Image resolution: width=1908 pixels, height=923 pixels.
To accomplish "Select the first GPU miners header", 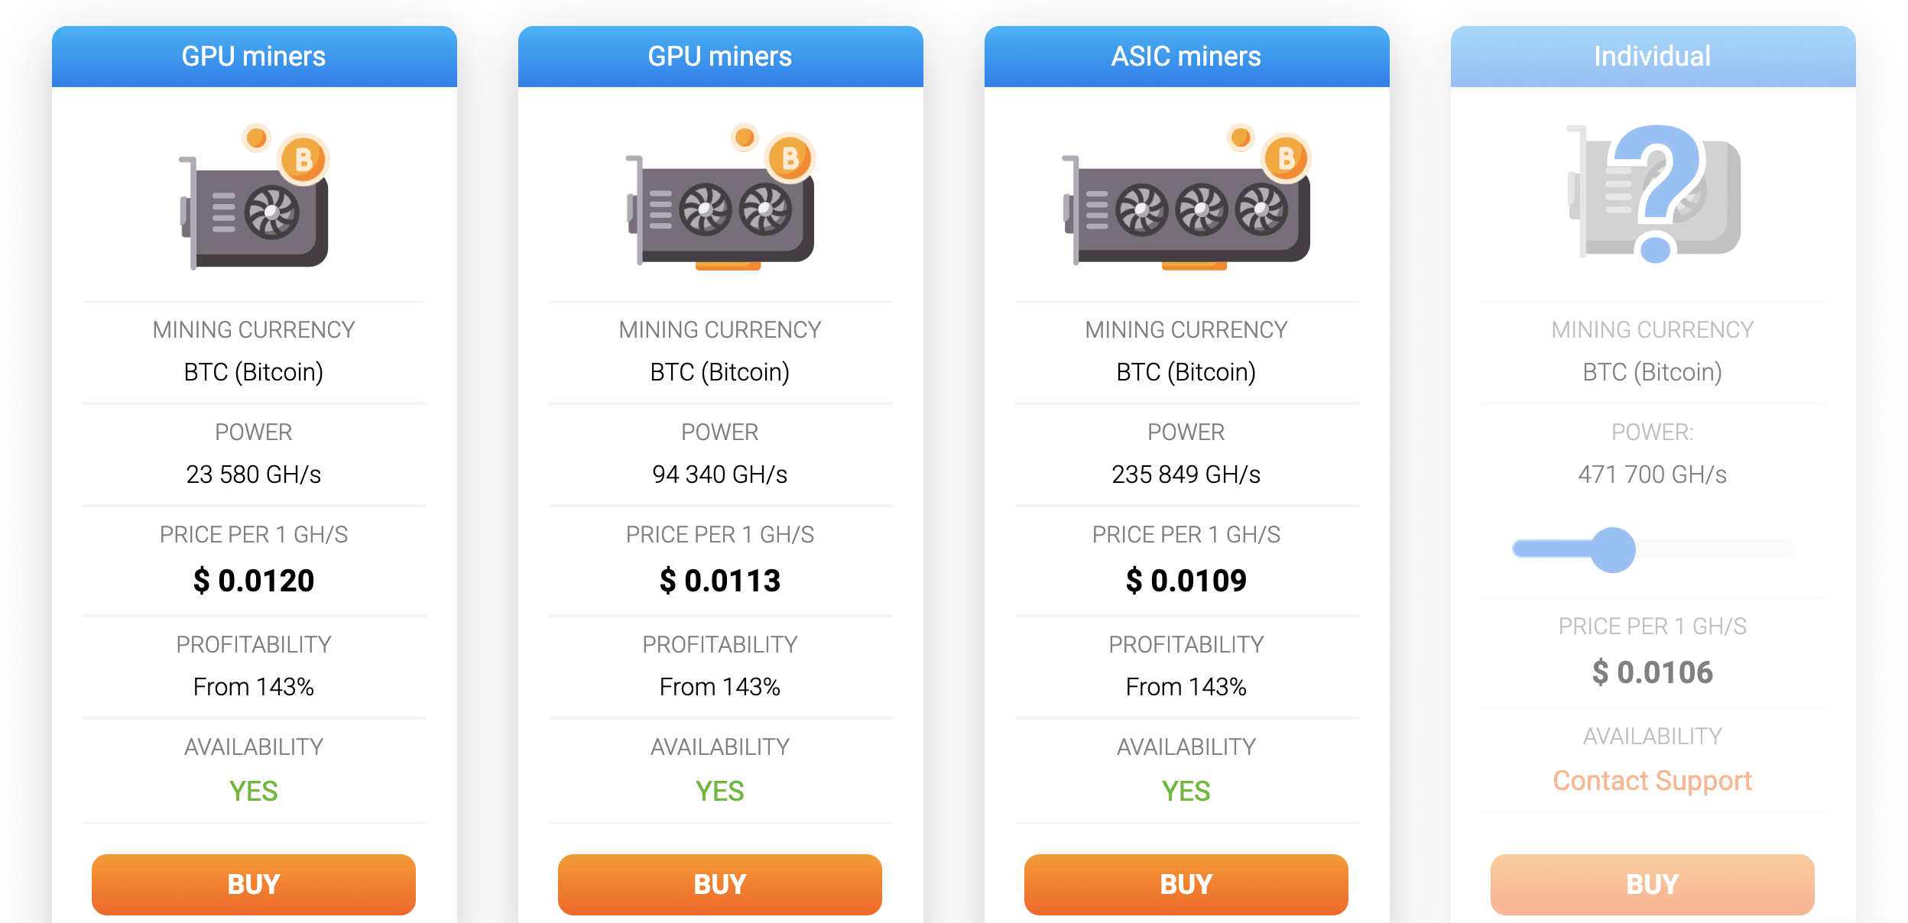I will [255, 57].
